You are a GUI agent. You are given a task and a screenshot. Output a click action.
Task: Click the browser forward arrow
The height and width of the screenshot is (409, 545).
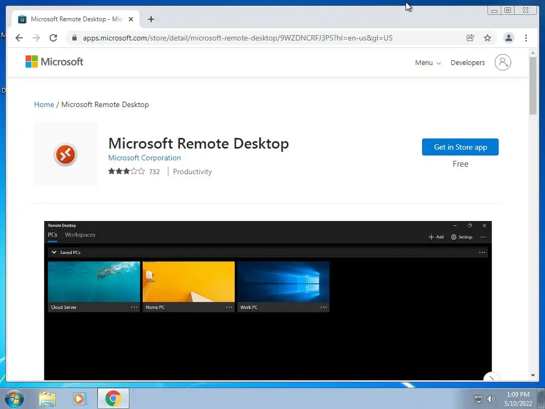pyautogui.click(x=36, y=38)
